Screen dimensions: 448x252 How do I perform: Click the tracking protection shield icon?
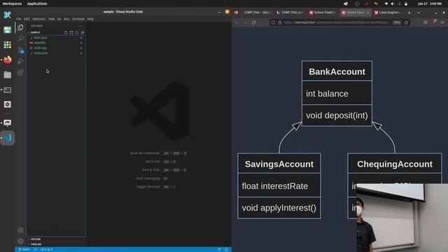274,22
